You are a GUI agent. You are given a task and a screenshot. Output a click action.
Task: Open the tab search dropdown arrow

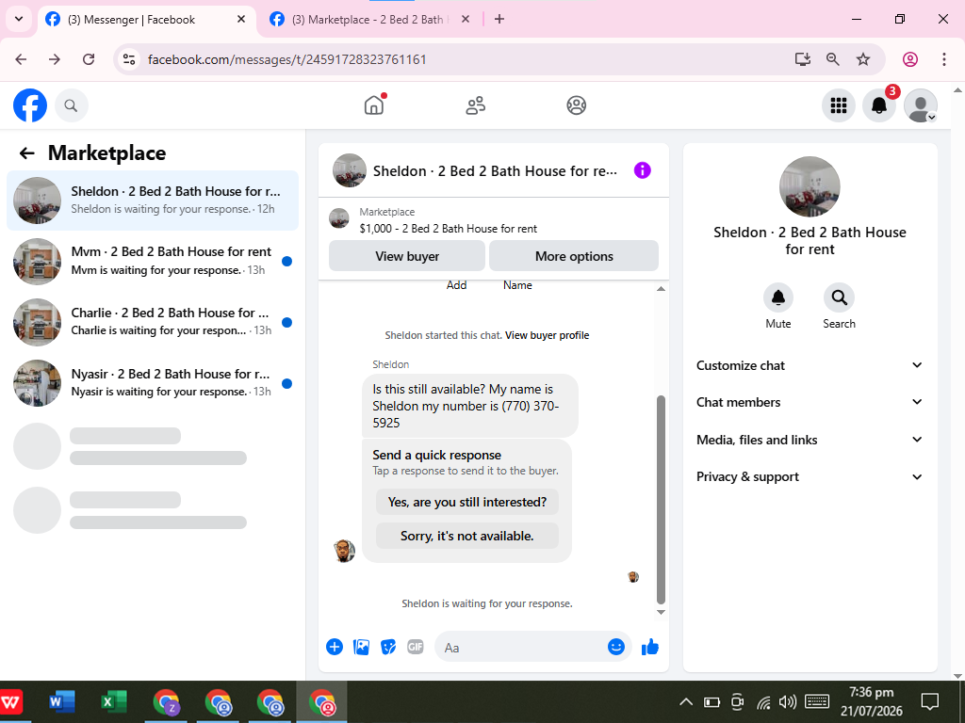click(19, 19)
